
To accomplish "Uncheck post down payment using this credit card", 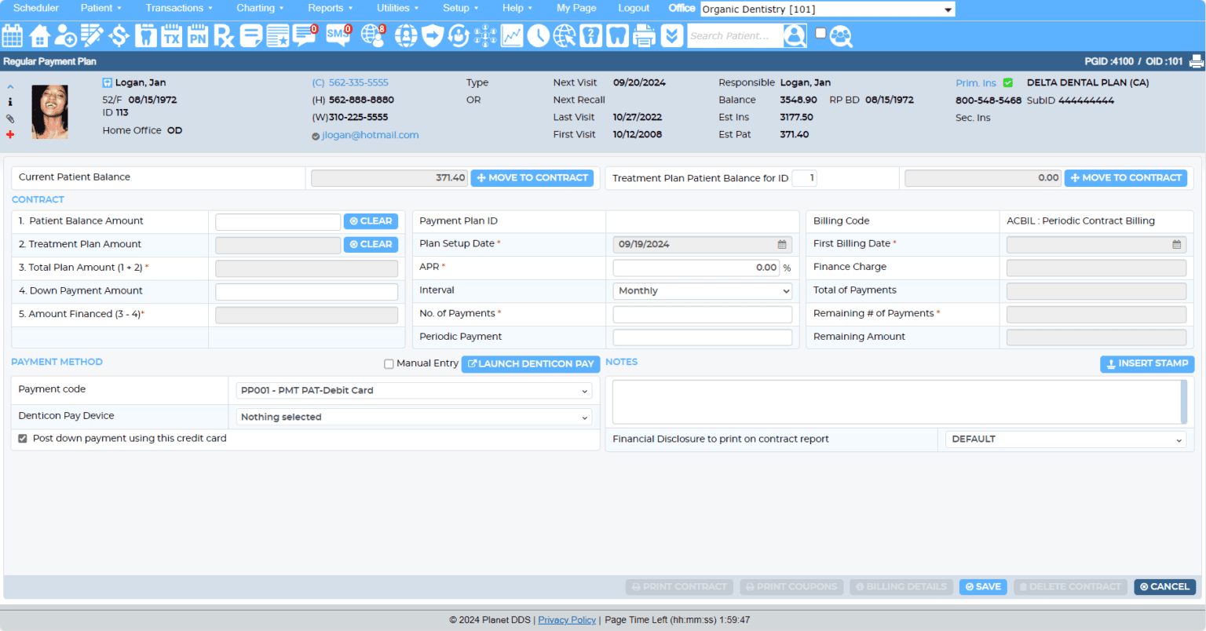I will click(x=22, y=438).
